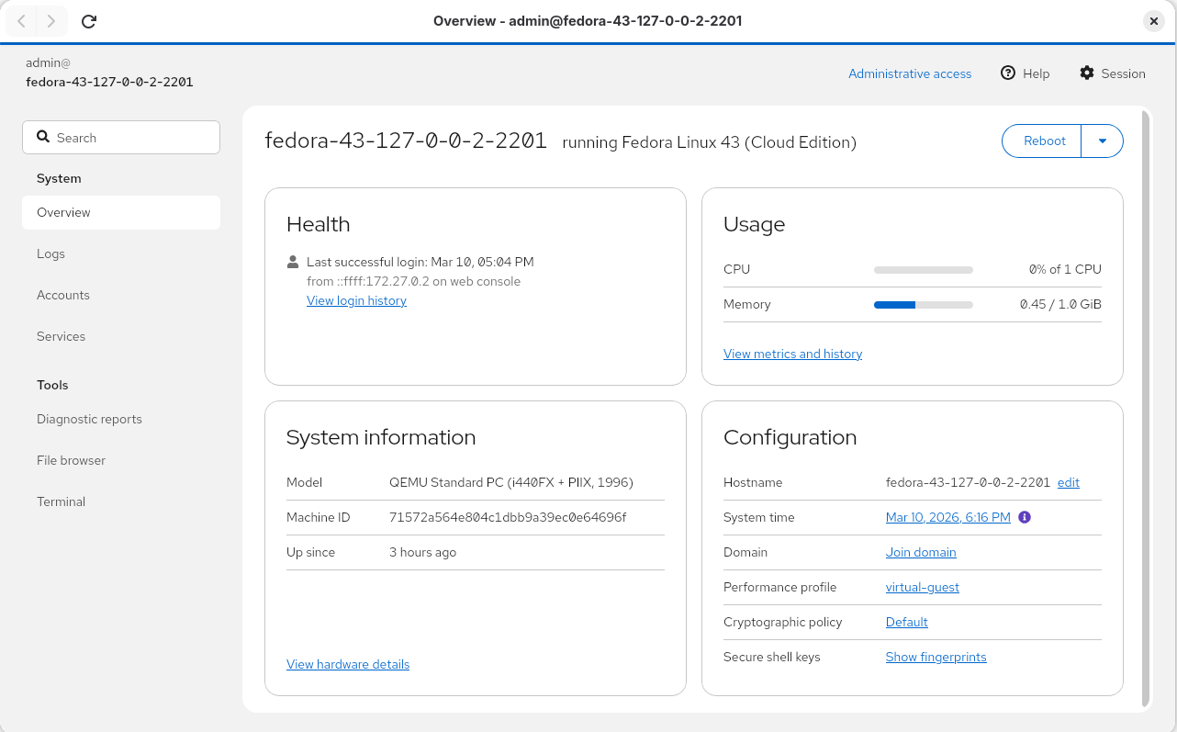Open the Logs section
This screenshot has height=732, width=1177.
(50, 253)
